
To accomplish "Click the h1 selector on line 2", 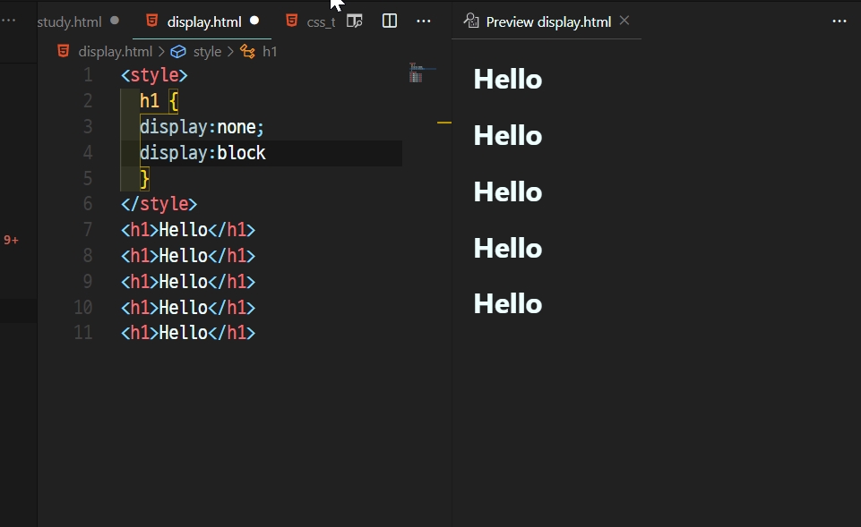I will [x=150, y=101].
